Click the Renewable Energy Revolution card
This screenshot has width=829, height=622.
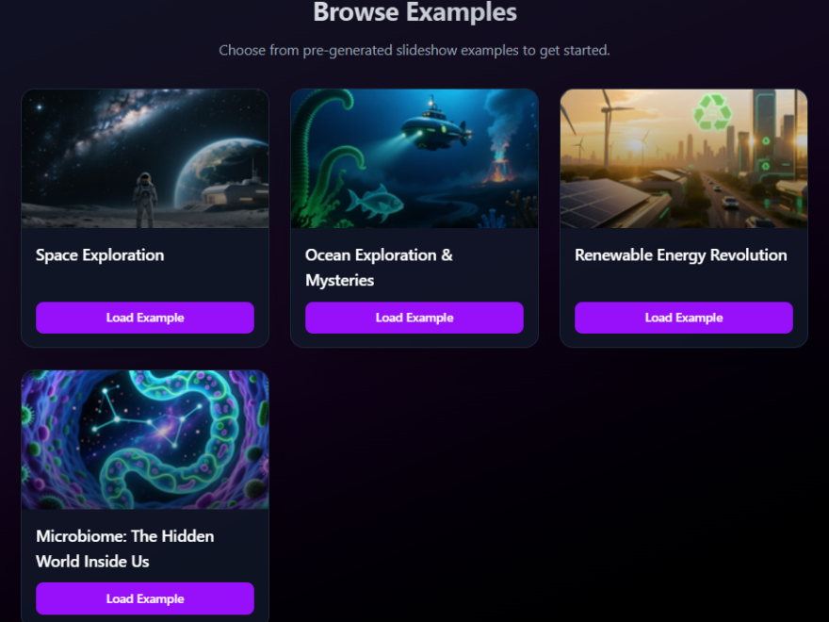[x=683, y=217]
